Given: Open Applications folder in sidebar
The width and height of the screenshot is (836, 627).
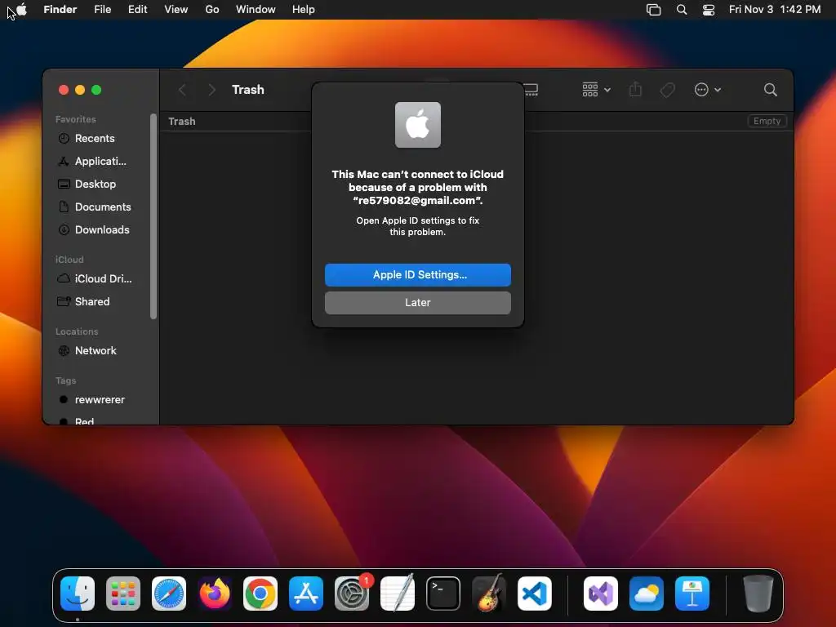Looking at the screenshot, I should click(x=100, y=161).
